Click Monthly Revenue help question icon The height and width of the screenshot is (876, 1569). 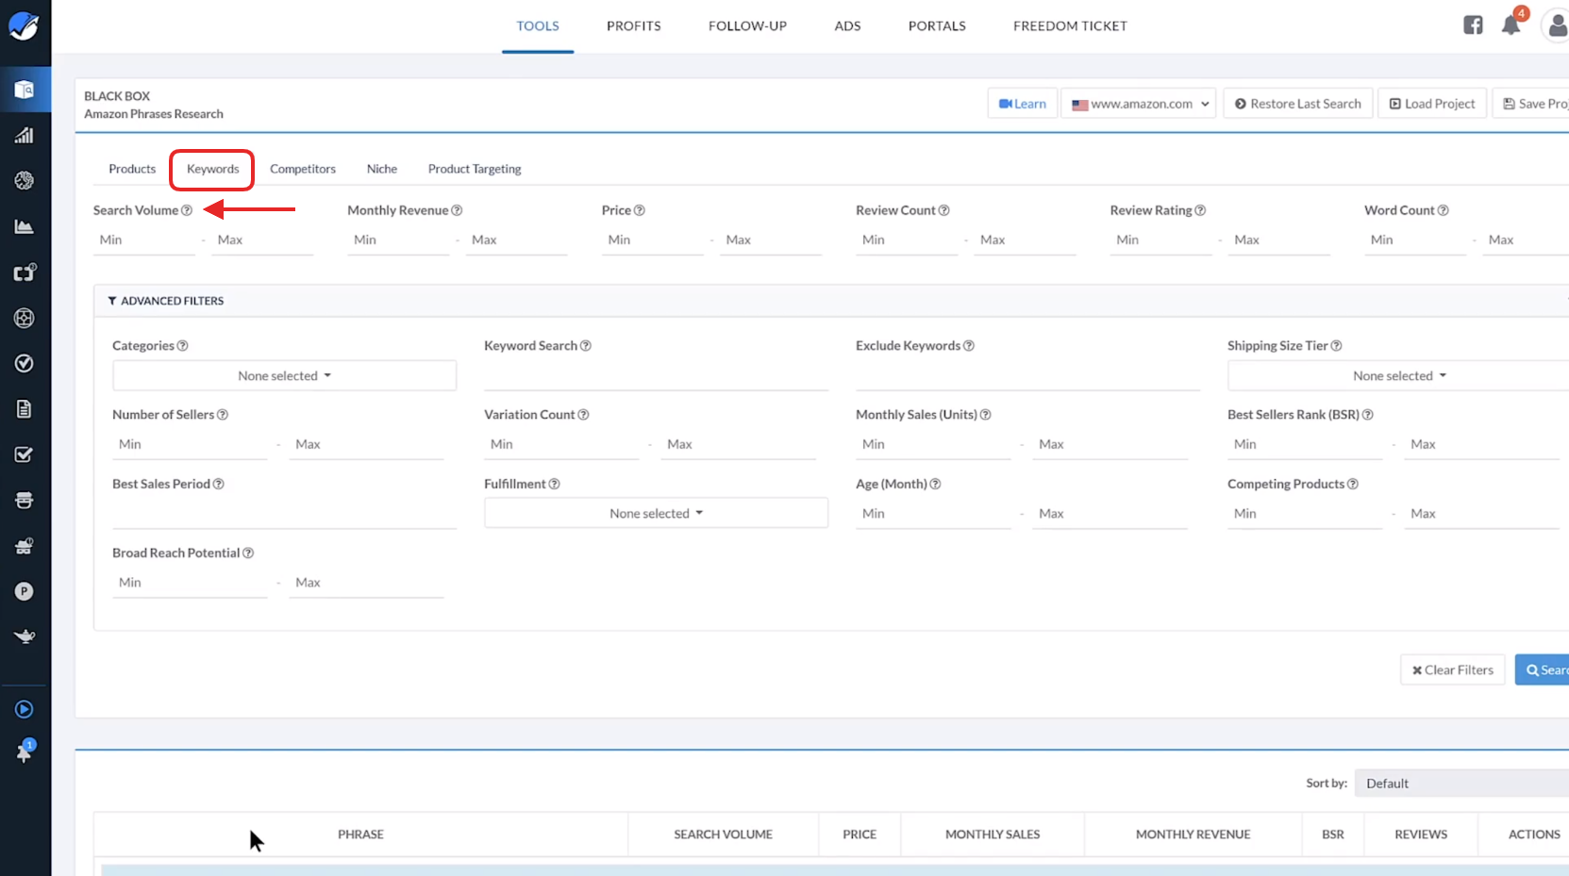pos(457,210)
